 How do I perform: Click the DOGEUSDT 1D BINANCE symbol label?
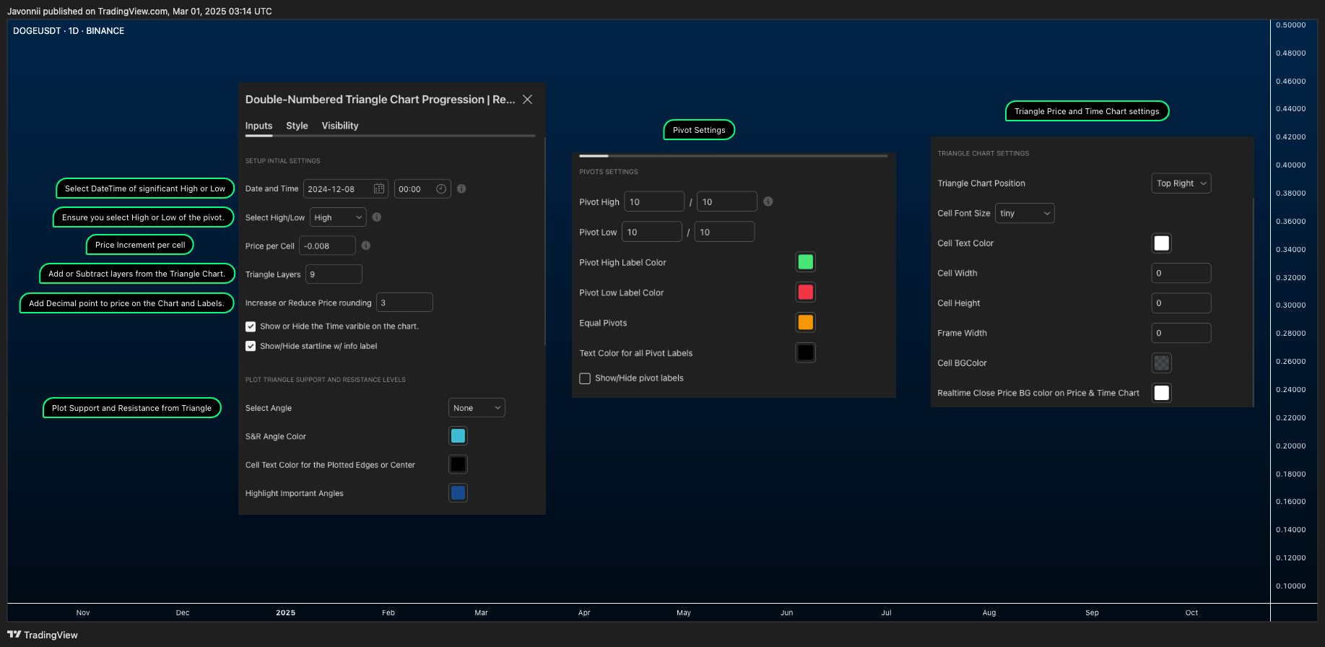[x=69, y=31]
